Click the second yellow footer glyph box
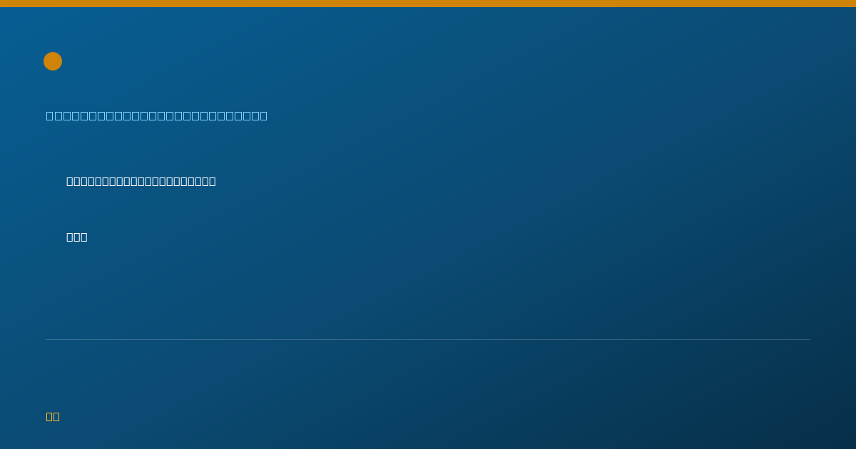 56,416
